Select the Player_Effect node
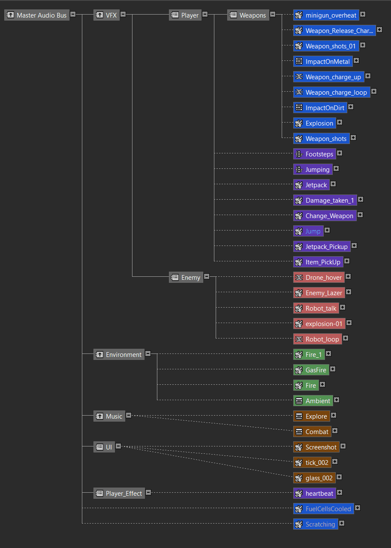The height and width of the screenshot is (548, 391). (123, 494)
